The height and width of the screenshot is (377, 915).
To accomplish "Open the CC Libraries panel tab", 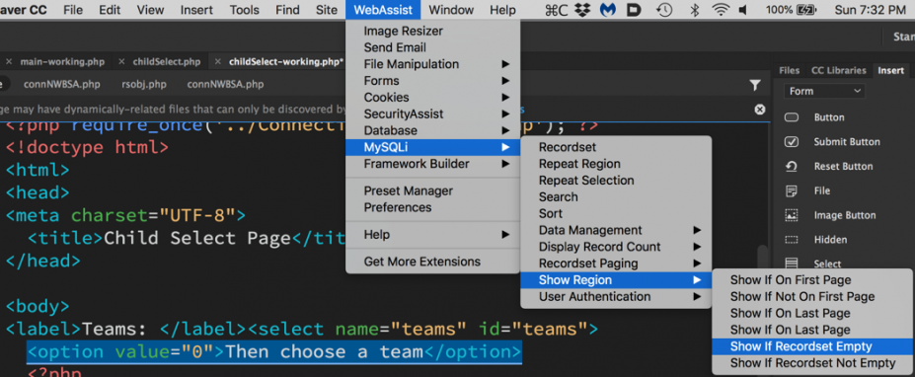I will click(839, 71).
